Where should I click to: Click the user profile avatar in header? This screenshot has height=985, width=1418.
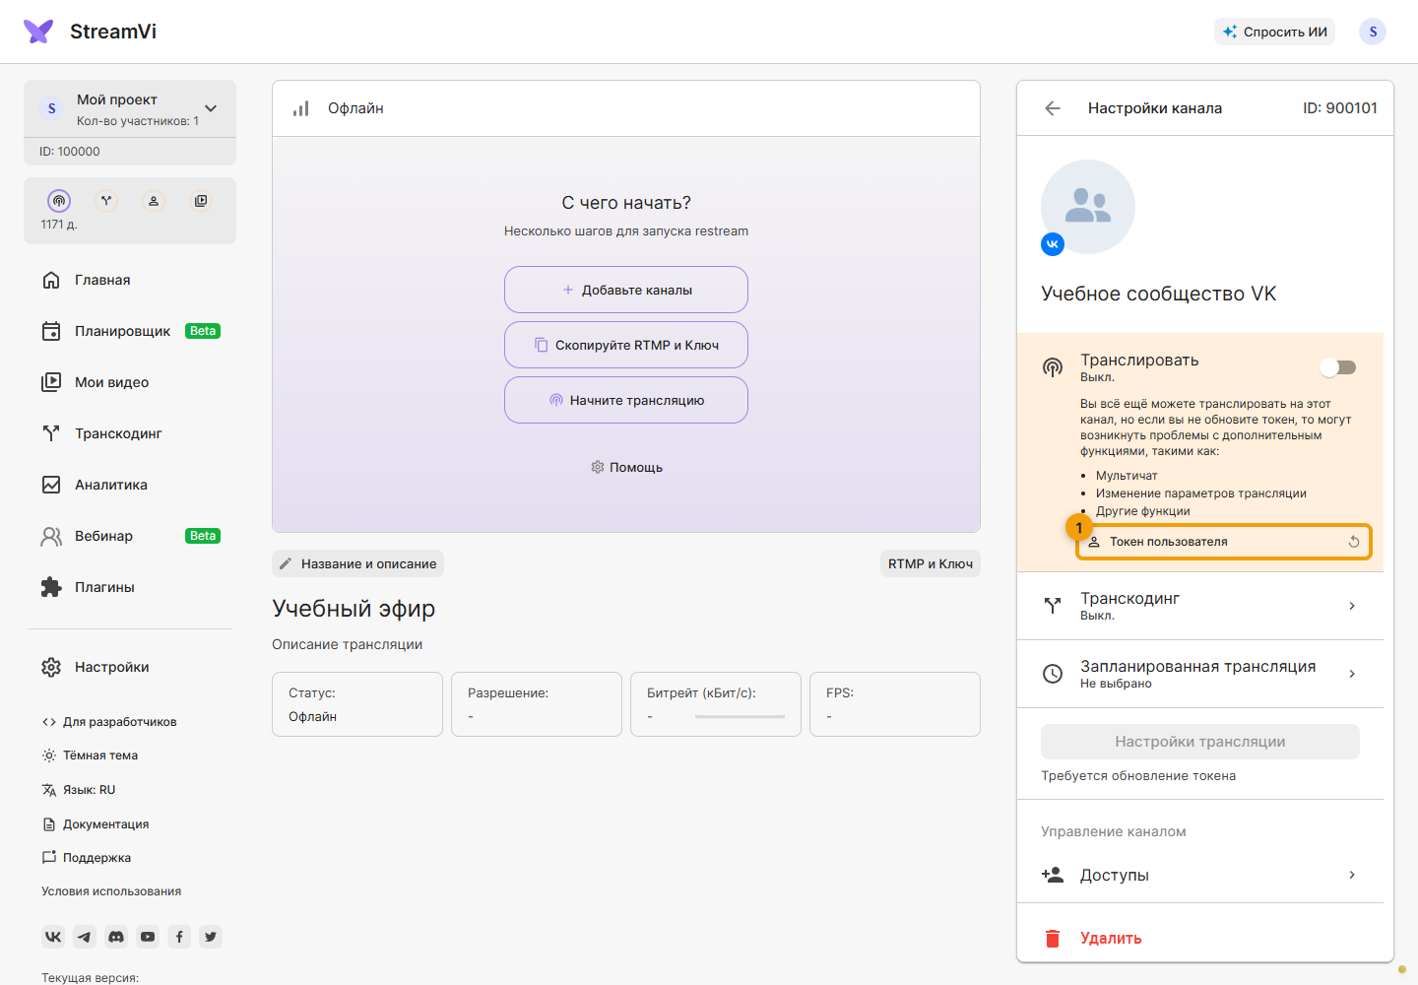(1373, 32)
